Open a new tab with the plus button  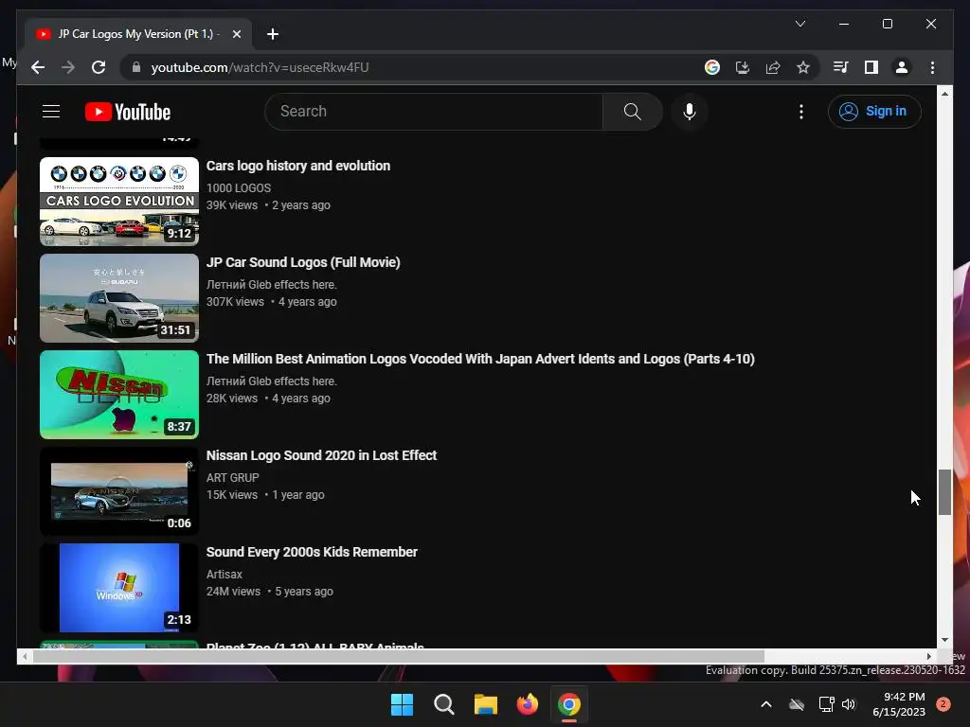(x=273, y=34)
